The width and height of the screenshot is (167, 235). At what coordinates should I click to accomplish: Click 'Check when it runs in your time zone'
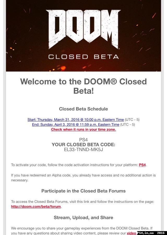tap(83, 130)
